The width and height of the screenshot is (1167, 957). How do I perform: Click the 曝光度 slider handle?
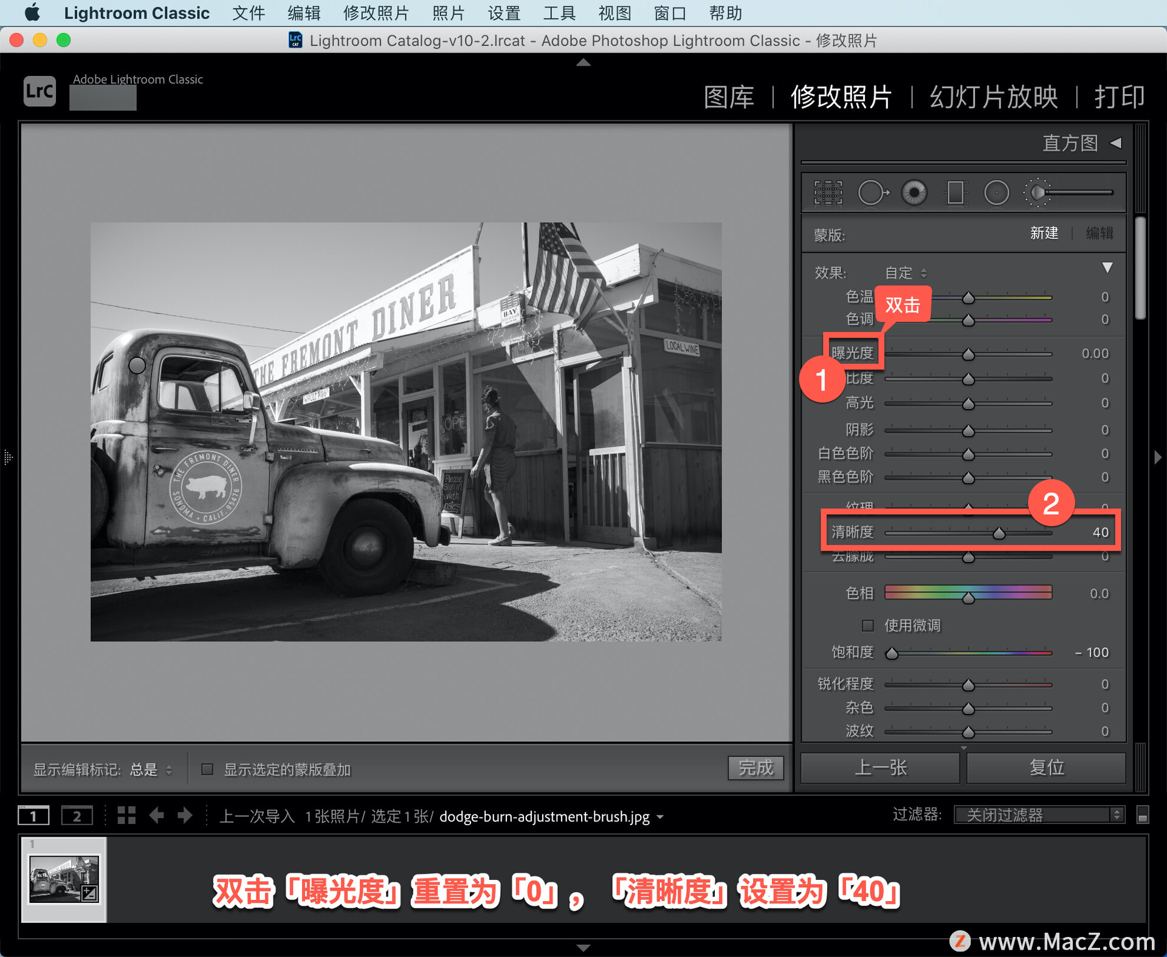point(968,354)
